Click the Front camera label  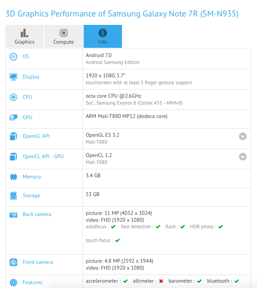(x=38, y=262)
